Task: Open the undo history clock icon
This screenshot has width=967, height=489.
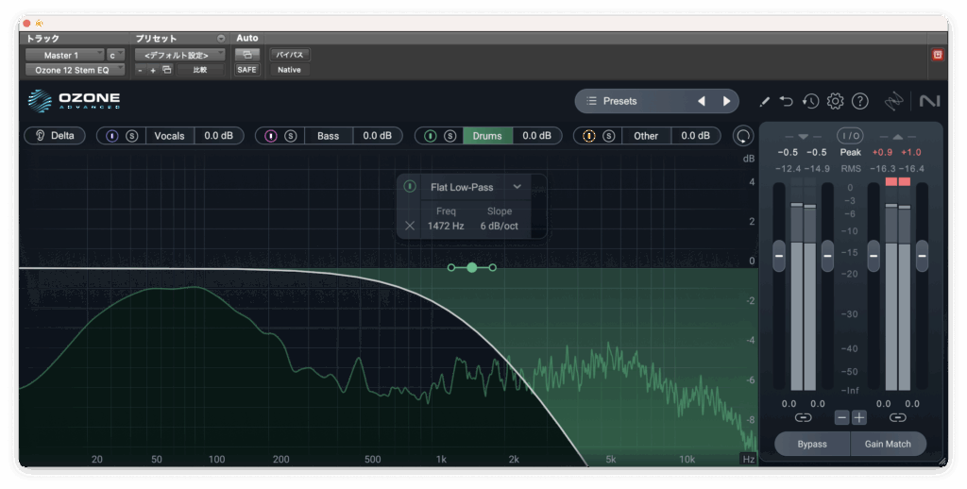Action: click(810, 101)
